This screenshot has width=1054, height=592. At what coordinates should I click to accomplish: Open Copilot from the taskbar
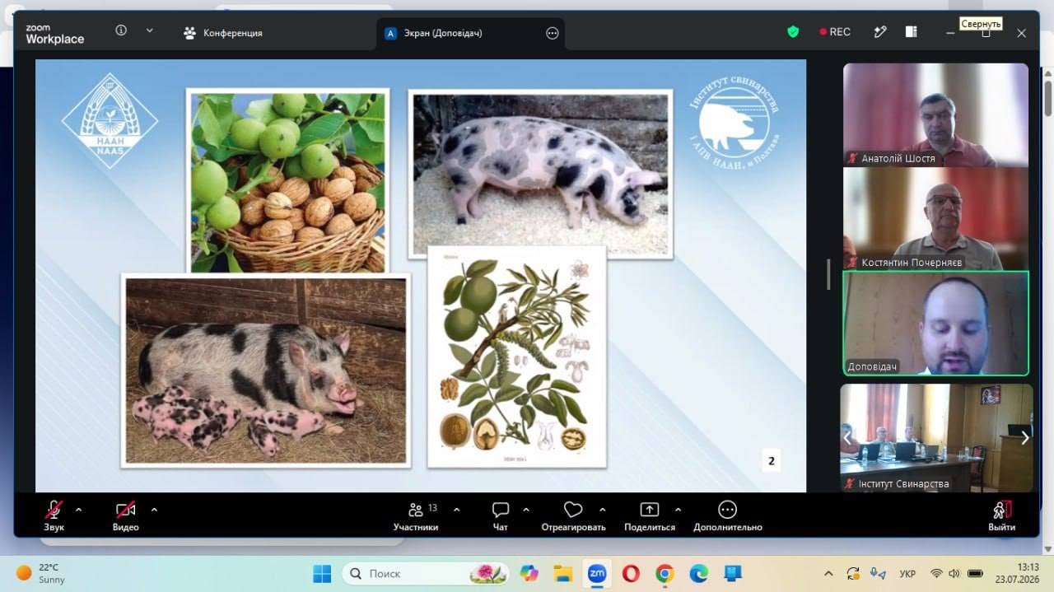(x=529, y=573)
